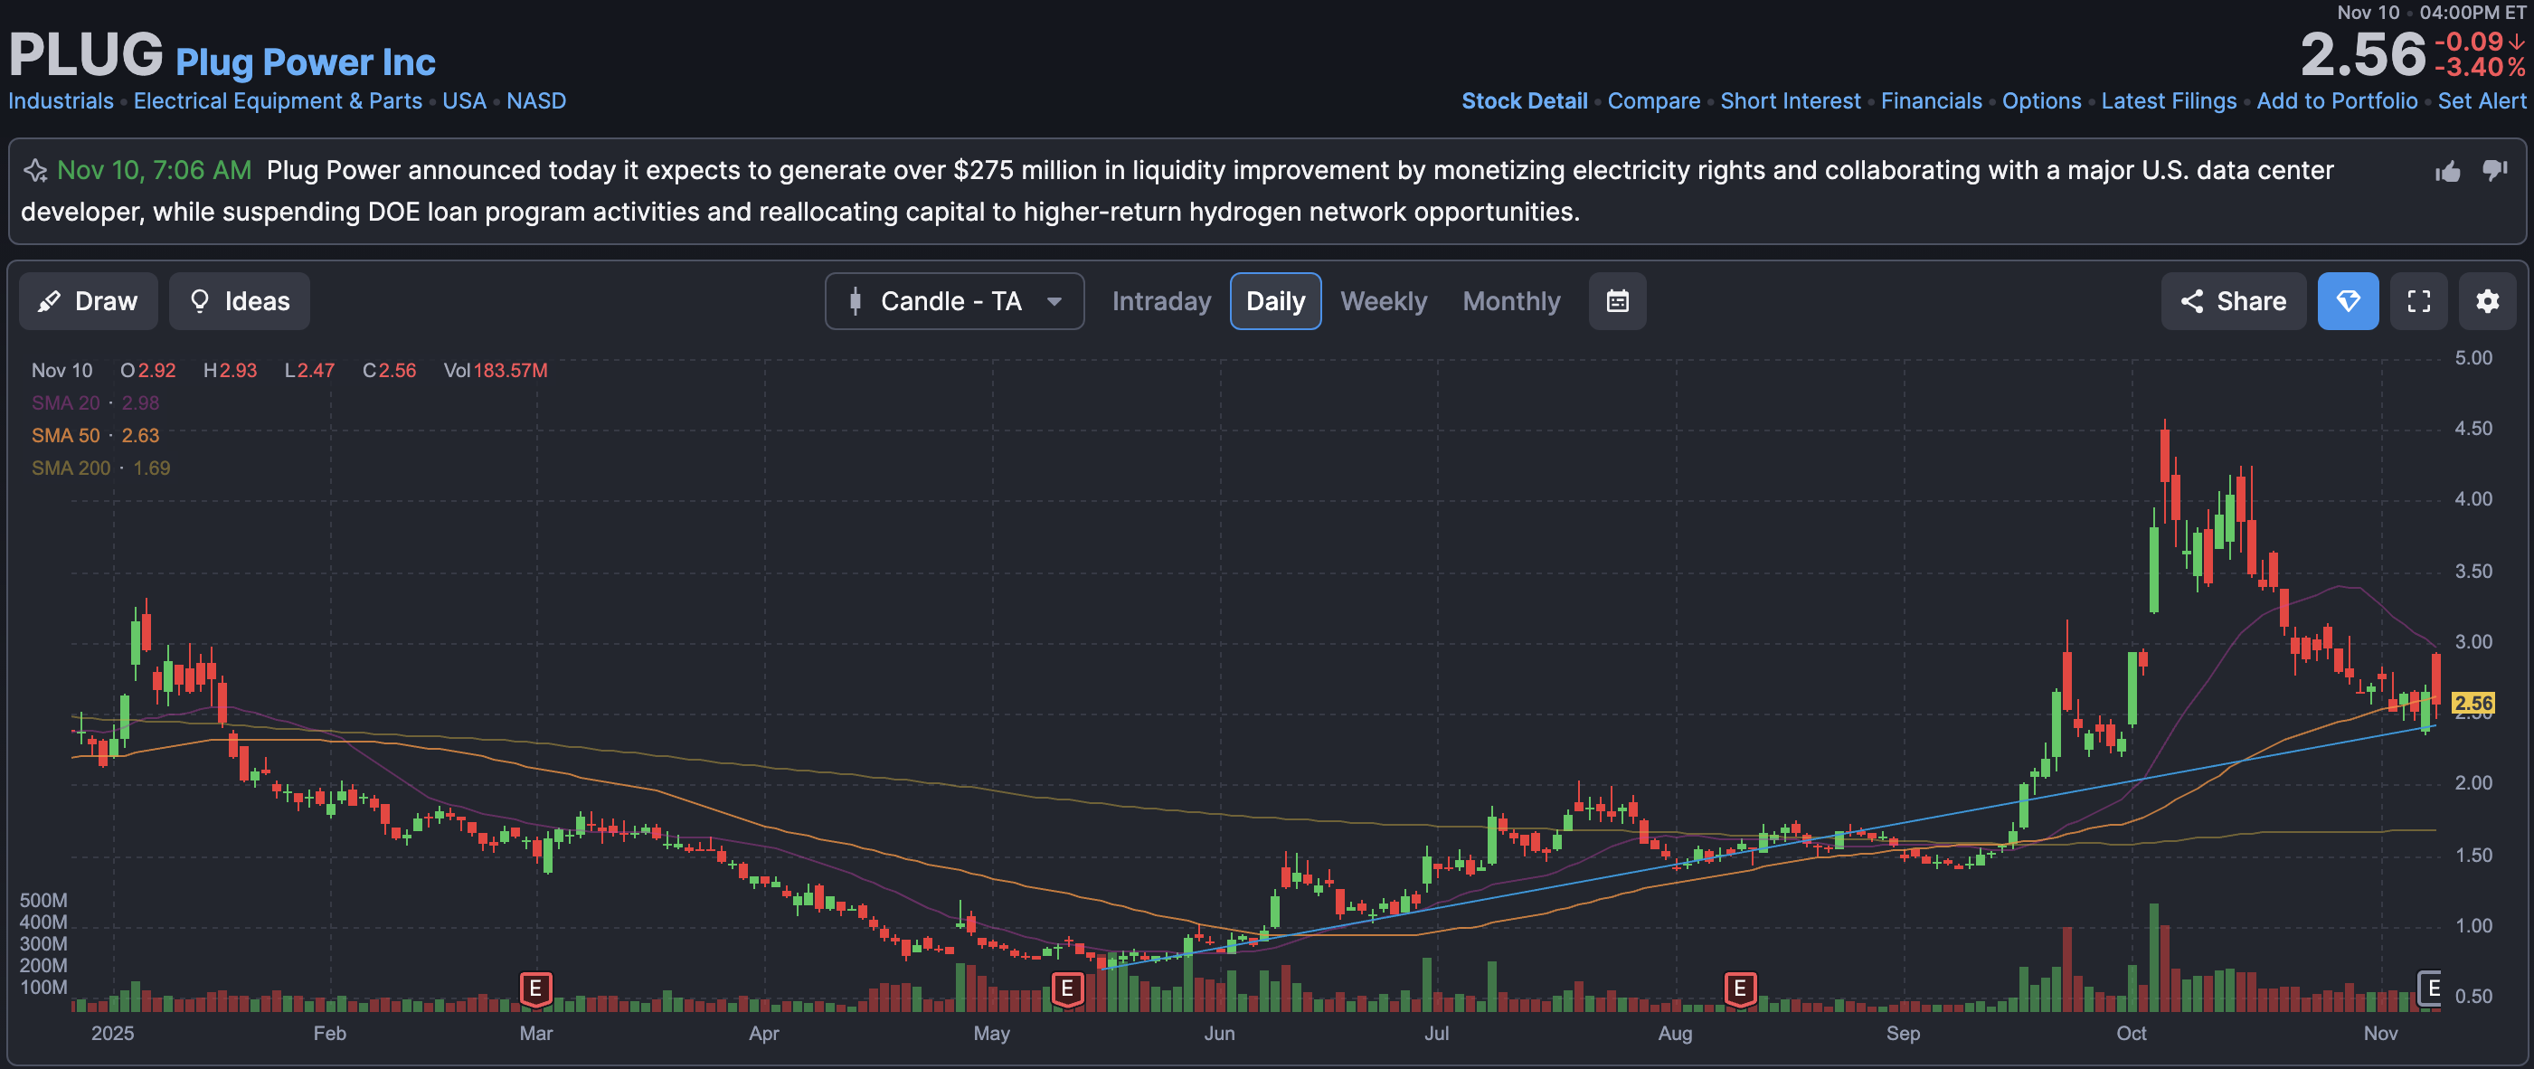Open the Ideas menu

point(239,301)
